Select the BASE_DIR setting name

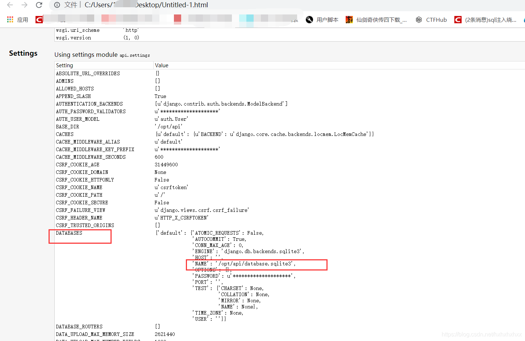click(x=67, y=127)
